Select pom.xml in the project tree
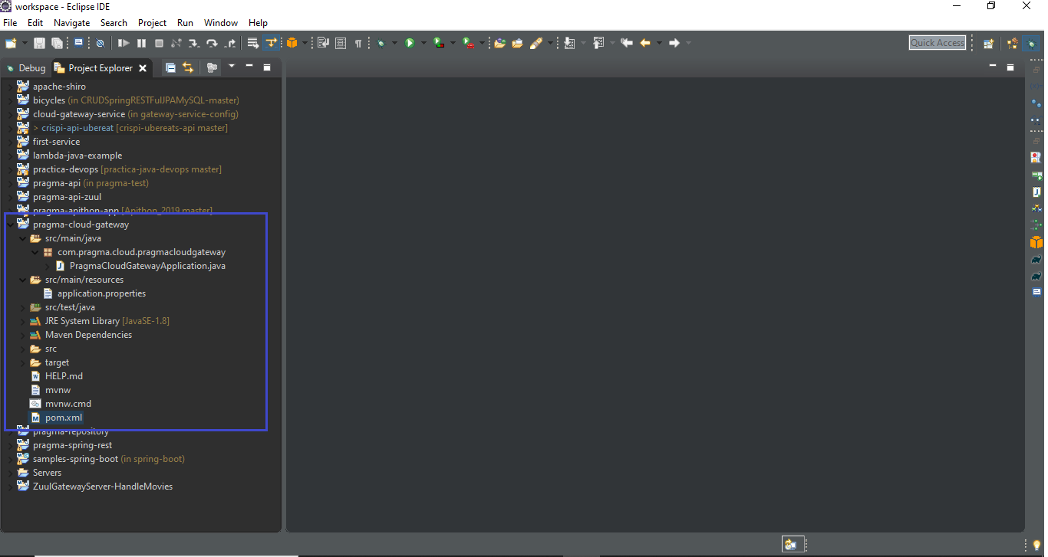1048x557 pixels. [63, 418]
